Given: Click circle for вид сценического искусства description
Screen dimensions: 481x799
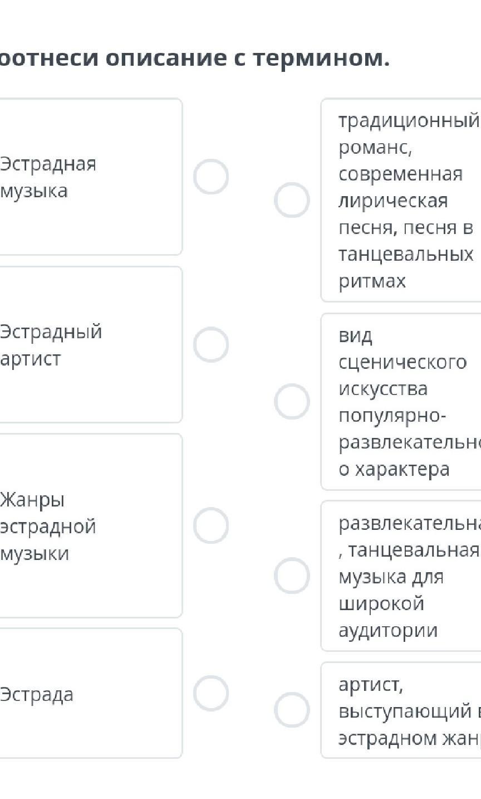Looking at the screenshot, I should [292, 401].
